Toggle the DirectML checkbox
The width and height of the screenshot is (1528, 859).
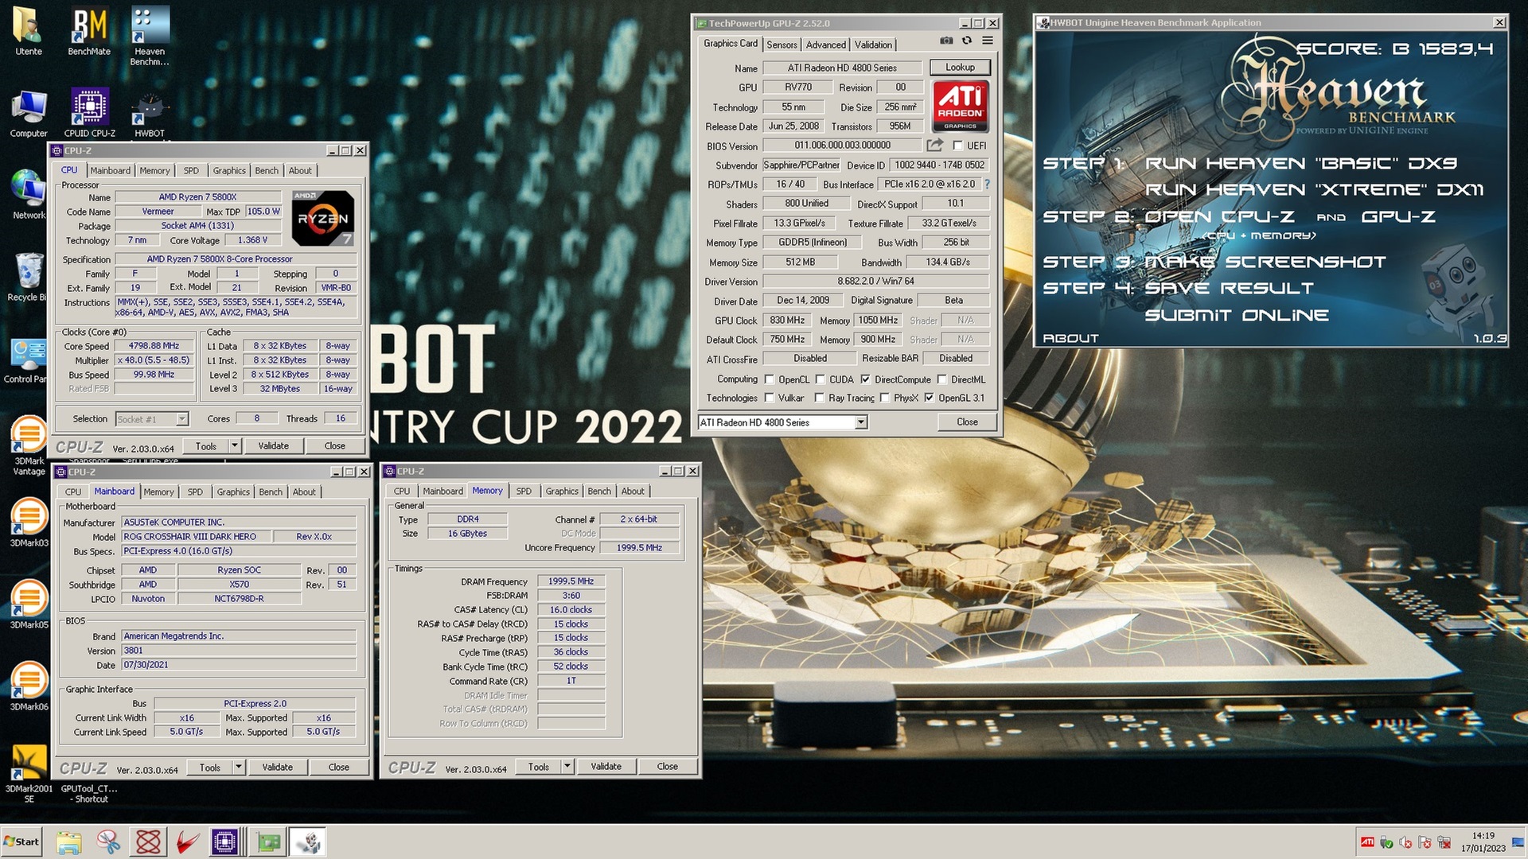pos(941,379)
